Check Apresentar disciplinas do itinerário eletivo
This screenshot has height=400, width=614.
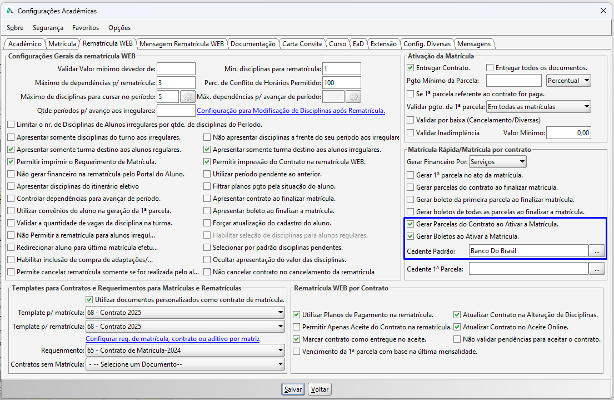[11, 186]
